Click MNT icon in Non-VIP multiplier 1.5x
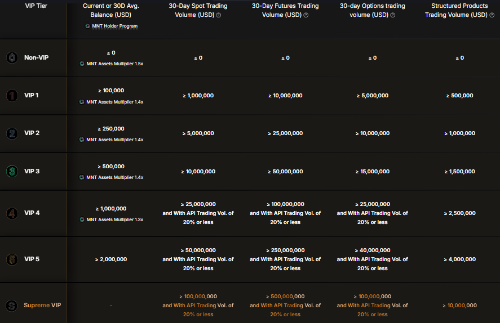Viewport: 500px width, 323px height. [x=82, y=64]
